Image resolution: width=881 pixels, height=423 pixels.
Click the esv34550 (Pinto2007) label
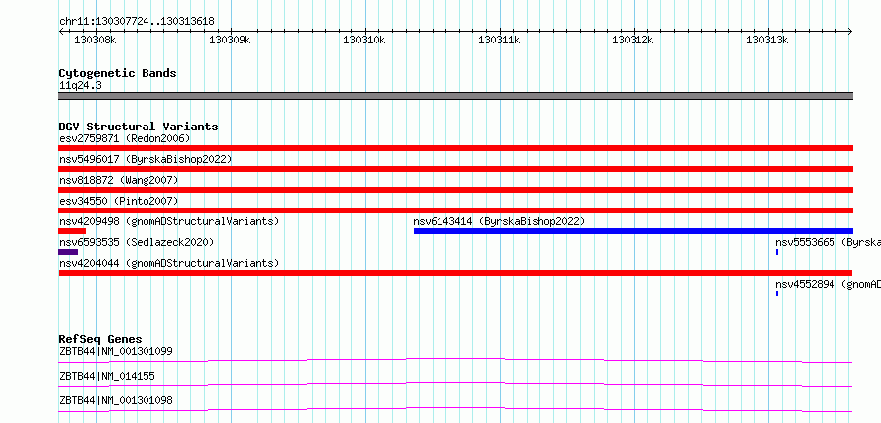tap(119, 201)
